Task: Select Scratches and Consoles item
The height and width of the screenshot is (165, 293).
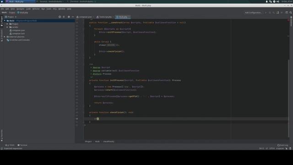Action: click(x=19, y=40)
